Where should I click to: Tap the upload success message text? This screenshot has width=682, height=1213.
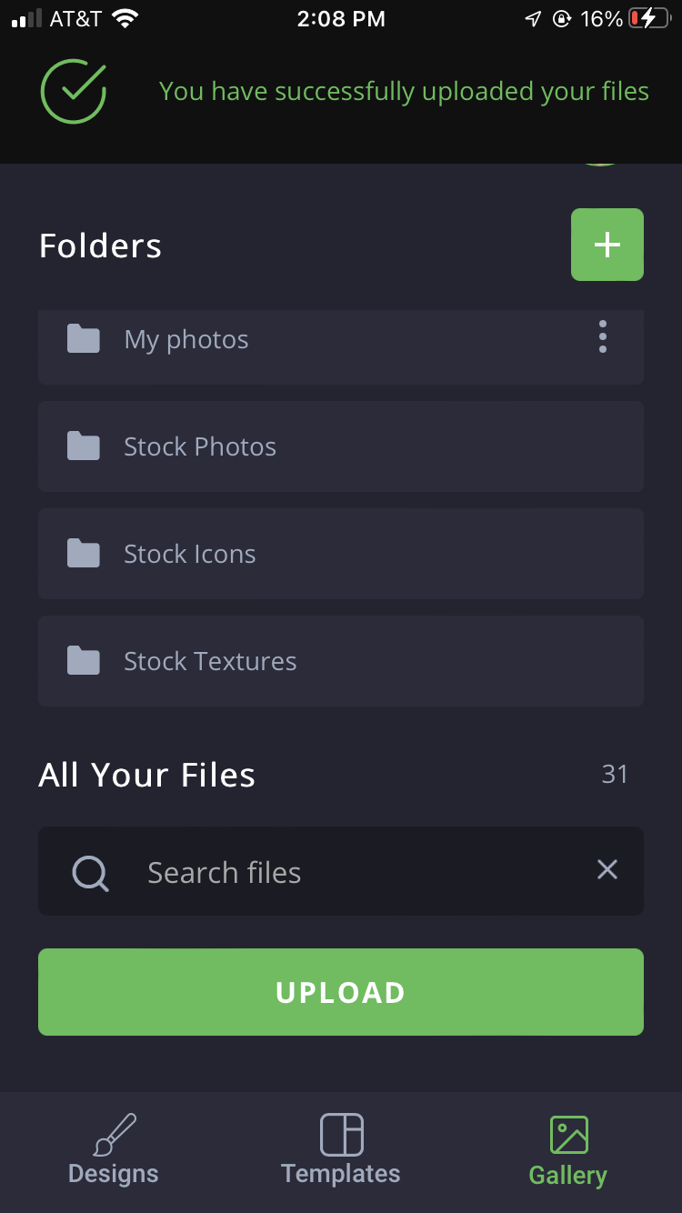[x=404, y=92]
